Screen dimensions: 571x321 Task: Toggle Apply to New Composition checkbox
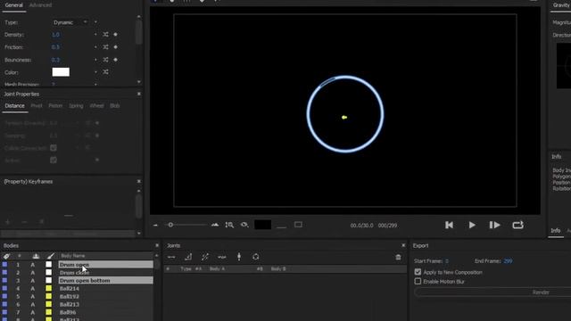[x=418, y=272]
